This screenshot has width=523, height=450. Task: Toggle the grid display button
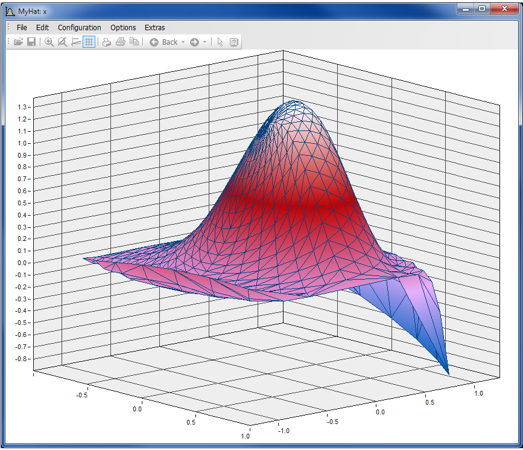pyautogui.click(x=89, y=42)
